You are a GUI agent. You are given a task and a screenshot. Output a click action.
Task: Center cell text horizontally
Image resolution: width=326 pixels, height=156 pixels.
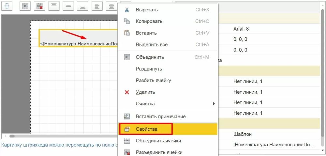111,6
